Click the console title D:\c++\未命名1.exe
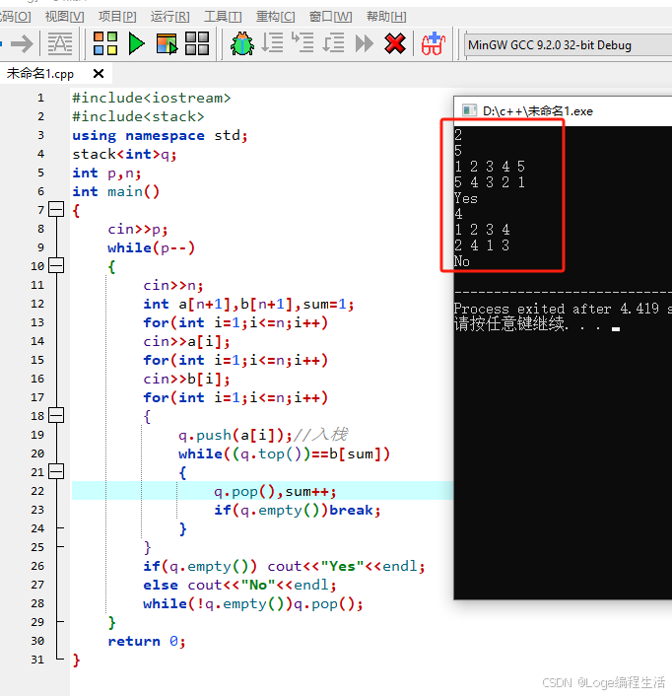 [538, 111]
